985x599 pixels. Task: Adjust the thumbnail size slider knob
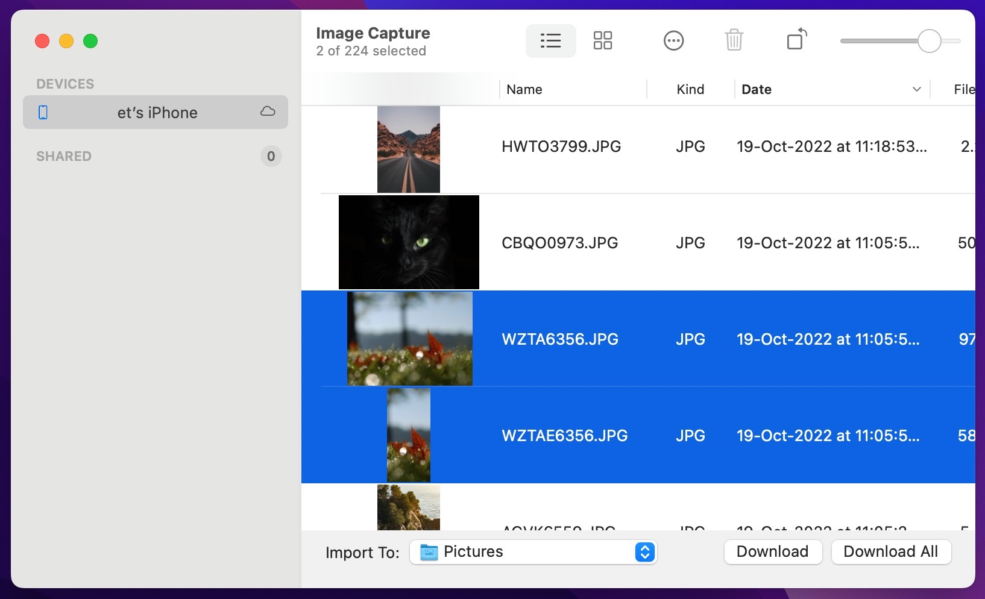929,41
